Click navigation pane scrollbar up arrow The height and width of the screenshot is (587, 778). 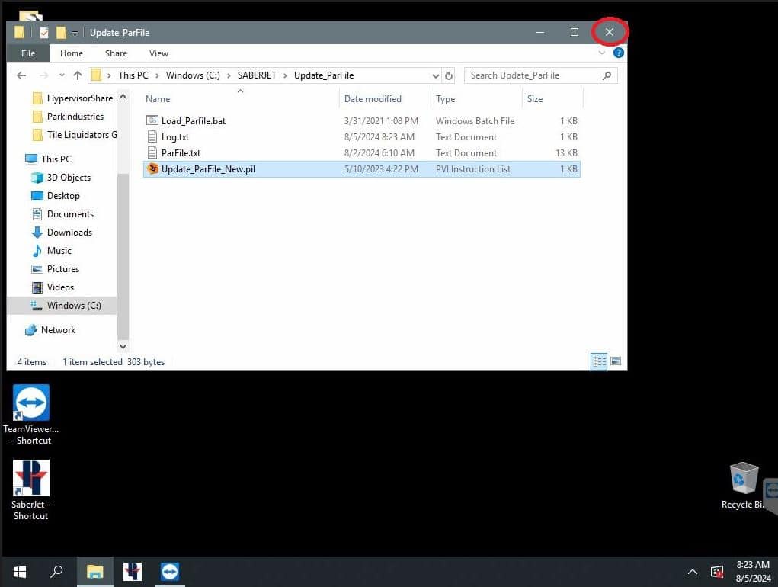tap(123, 96)
